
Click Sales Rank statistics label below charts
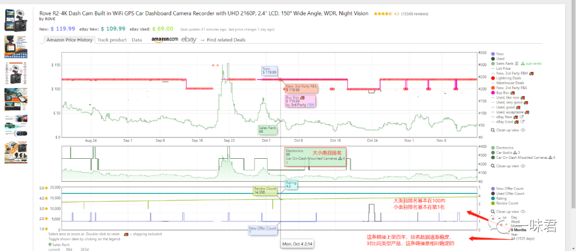pos(59,245)
